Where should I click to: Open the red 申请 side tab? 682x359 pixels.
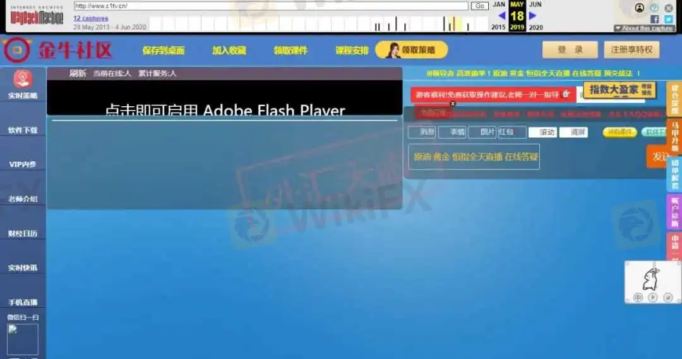pyautogui.click(x=674, y=246)
